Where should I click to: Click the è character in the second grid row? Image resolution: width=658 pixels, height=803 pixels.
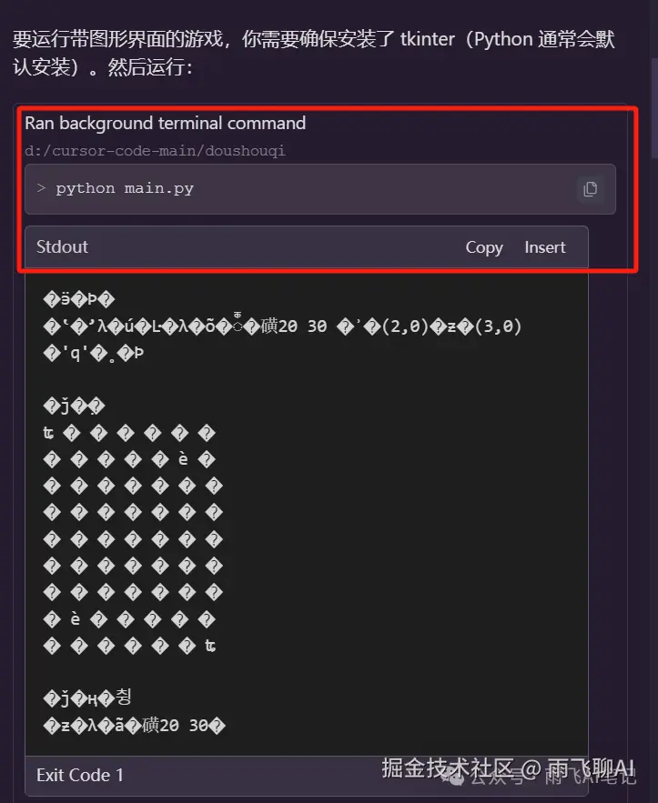click(x=183, y=459)
